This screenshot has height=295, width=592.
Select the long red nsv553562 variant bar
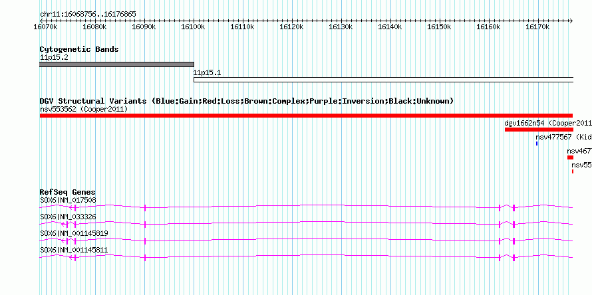(x=306, y=116)
